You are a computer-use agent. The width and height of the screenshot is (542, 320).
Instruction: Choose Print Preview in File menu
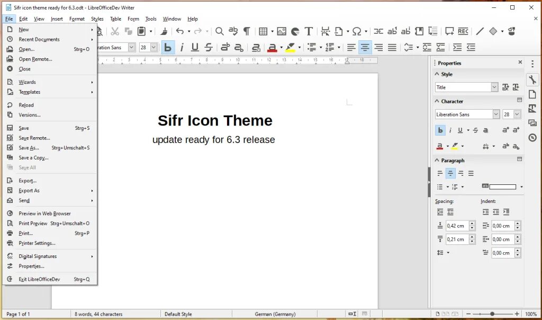click(x=50, y=224)
